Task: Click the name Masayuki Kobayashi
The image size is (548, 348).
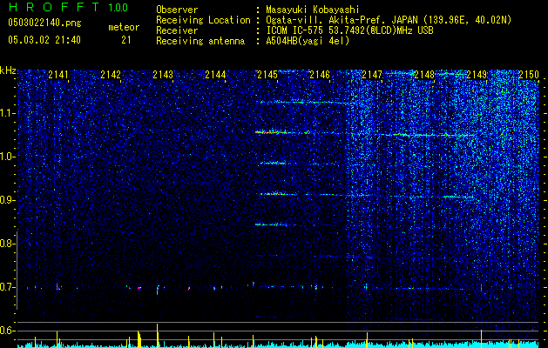Action: pos(313,10)
